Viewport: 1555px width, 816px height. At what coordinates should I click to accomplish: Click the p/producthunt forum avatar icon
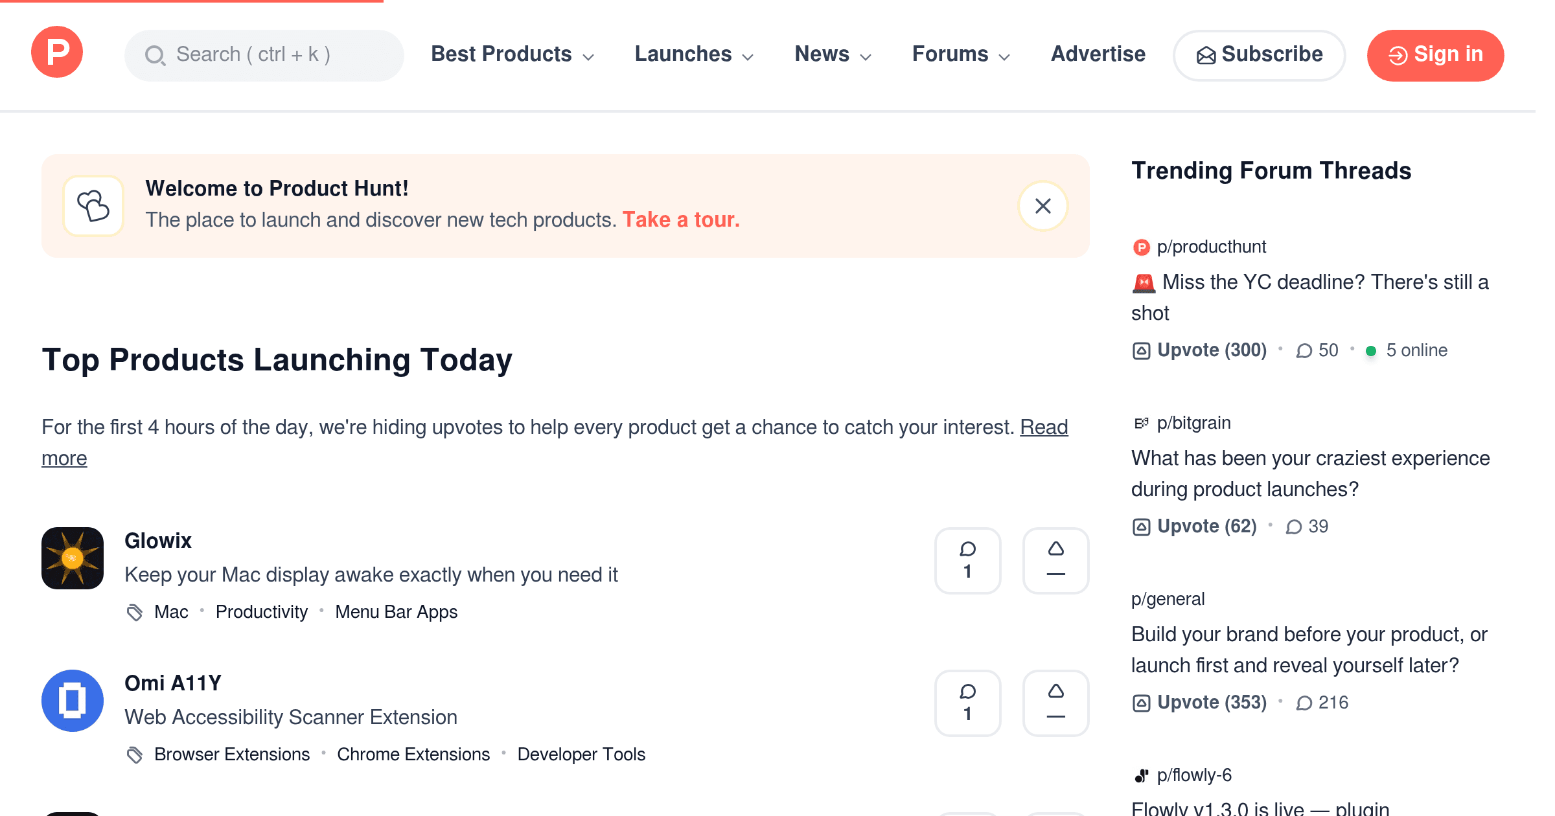coord(1141,247)
